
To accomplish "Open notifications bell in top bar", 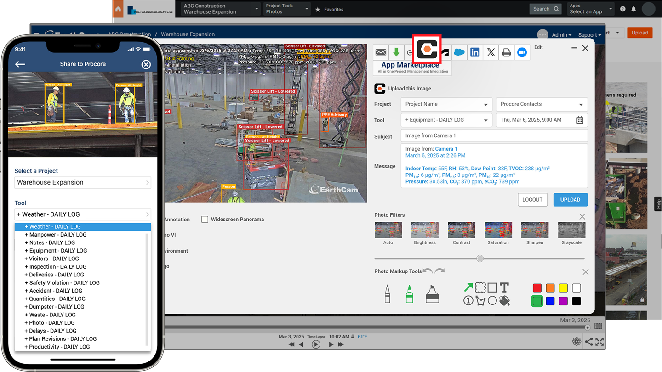I will (x=633, y=9).
